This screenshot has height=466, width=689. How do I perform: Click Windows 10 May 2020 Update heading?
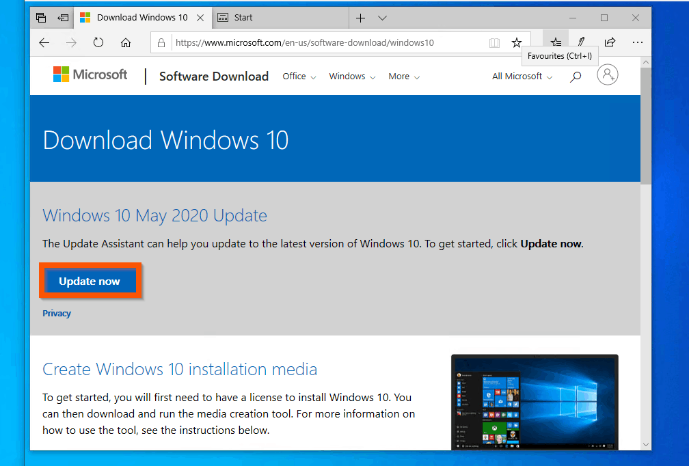pos(154,216)
